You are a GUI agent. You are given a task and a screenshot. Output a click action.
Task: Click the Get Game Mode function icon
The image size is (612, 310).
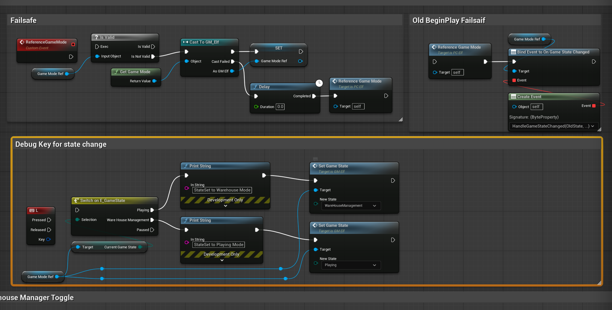pos(116,72)
